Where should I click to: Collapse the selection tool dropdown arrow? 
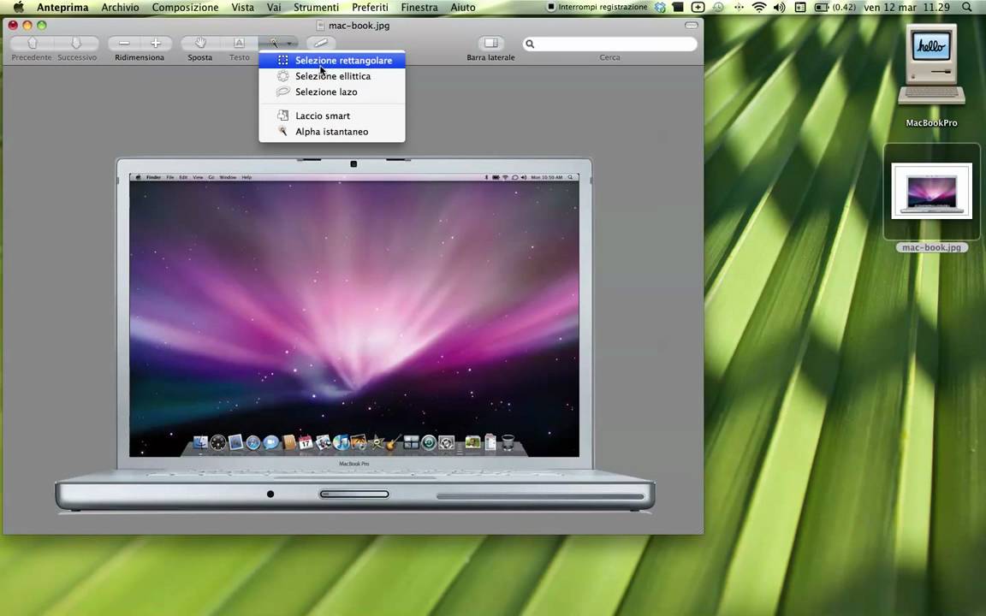tap(290, 44)
